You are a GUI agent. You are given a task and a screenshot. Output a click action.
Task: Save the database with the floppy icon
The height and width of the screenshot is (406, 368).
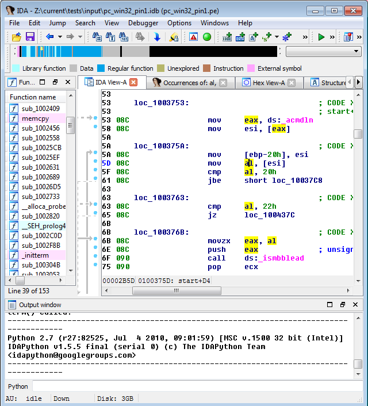(x=30, y=37)
